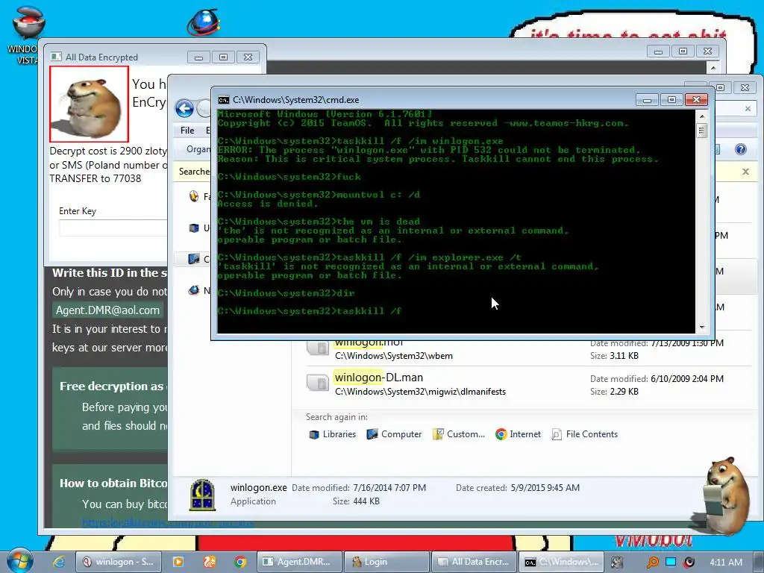Click the Explorer back arrow button
764x573 pixels.
point(185,108)
